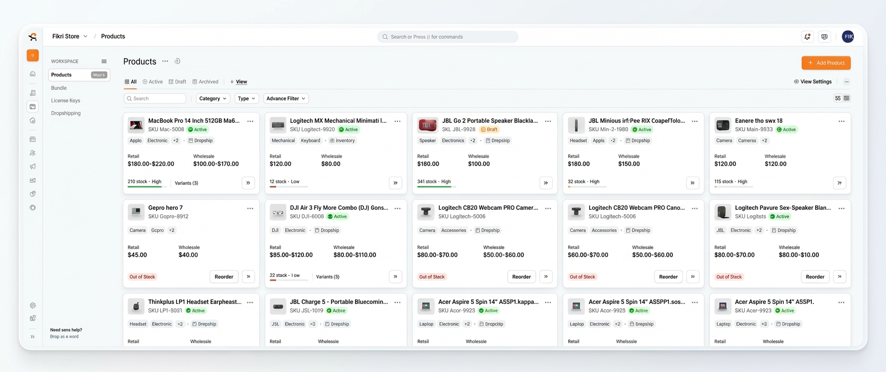Switch to grid view layout toggle
This screenshot has height=372, width=886.
click(847, 98)
